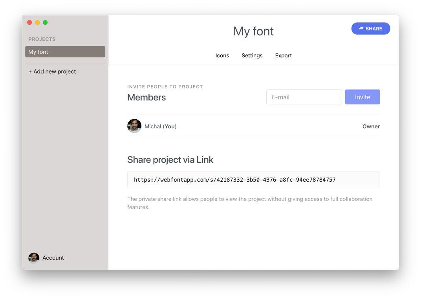Viewport: 421px width, 299px height.
Task: Add a new project from sidebar
Action: click(52, 71)
